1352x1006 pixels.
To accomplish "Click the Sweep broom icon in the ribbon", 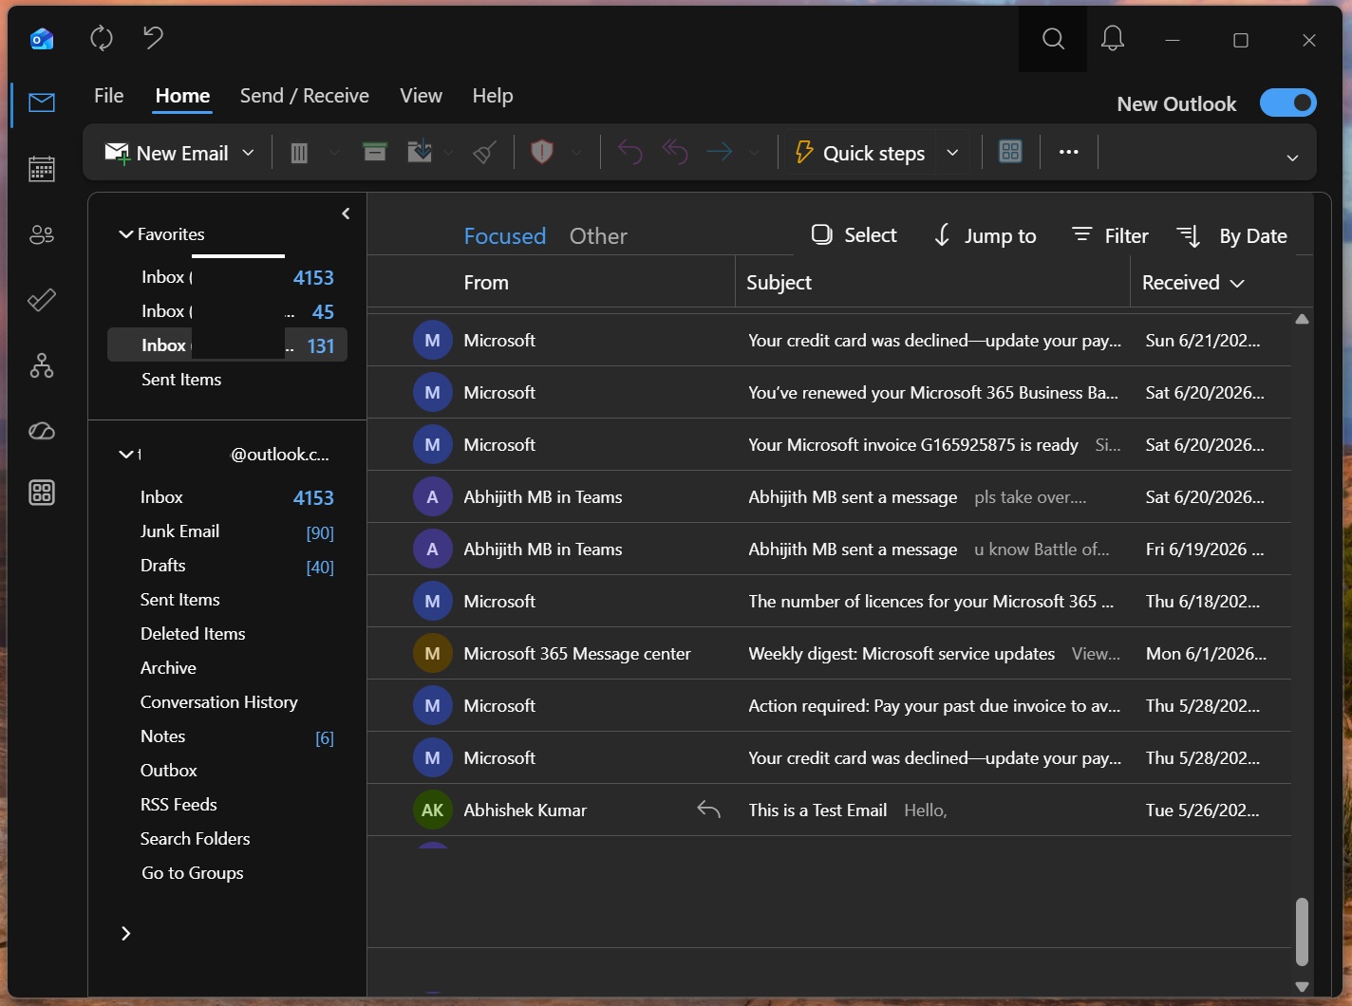I will click(484, 152).
